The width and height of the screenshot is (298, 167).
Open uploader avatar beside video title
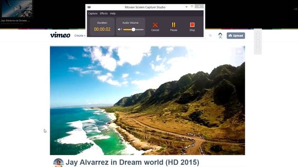pos(58,163)
